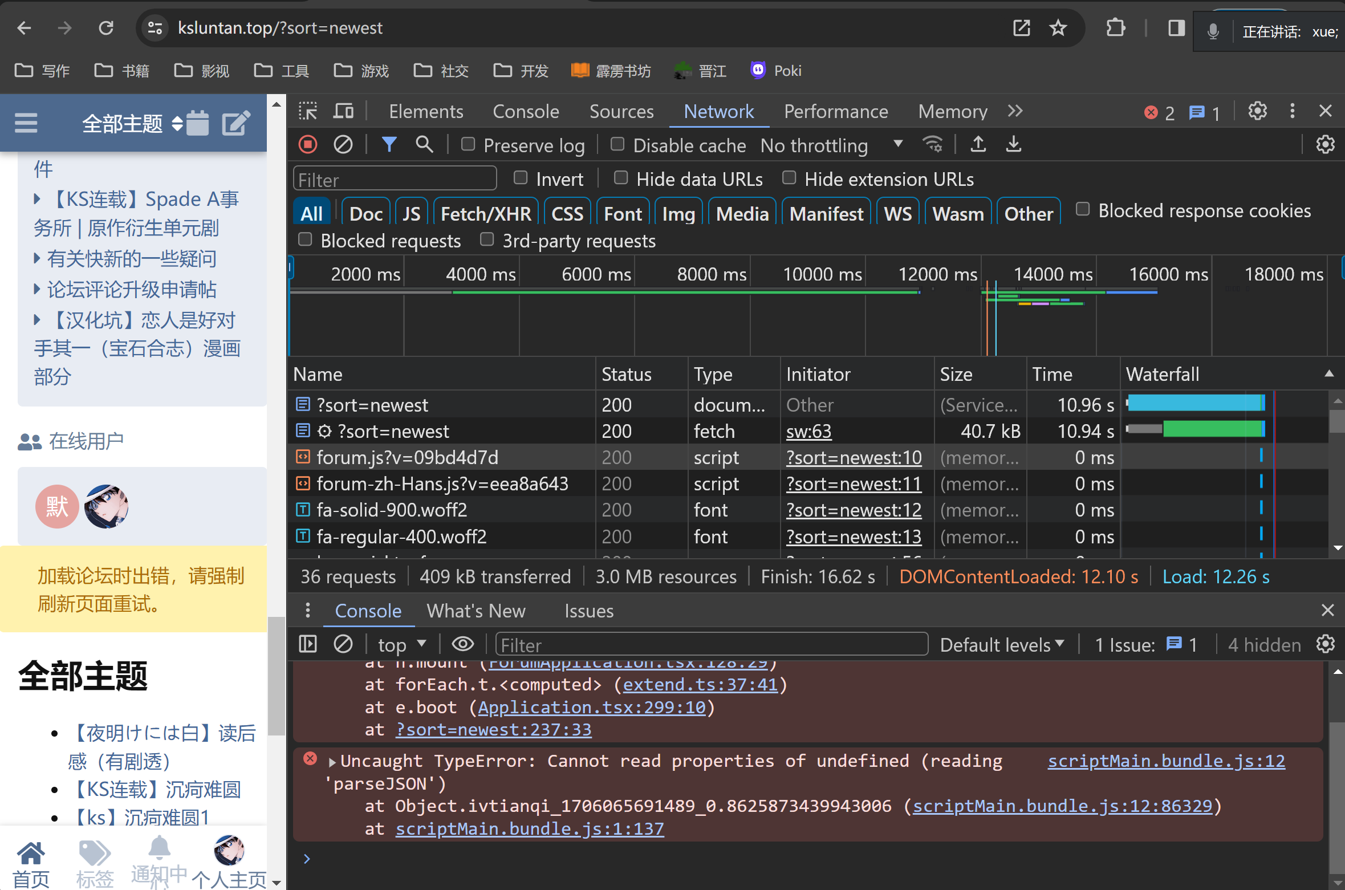
Task: Open the Default levels dropdown
Action: pyautogui.click(x=1002, y=644)
